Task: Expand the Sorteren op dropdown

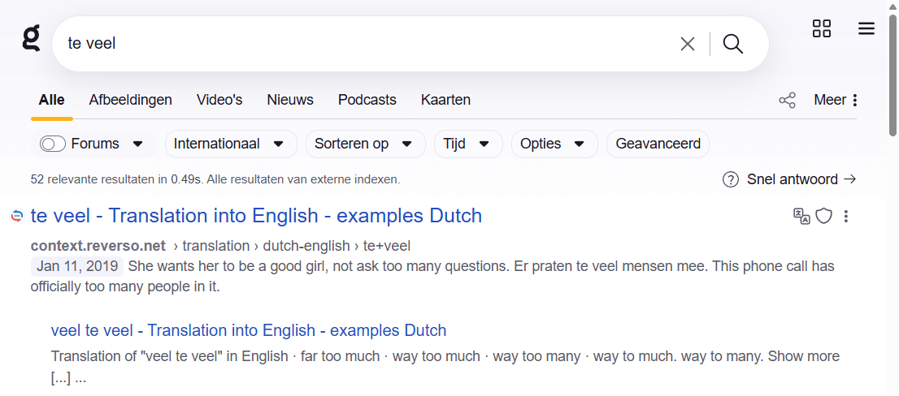Action: pyautogui.click(x=365, y=144)
